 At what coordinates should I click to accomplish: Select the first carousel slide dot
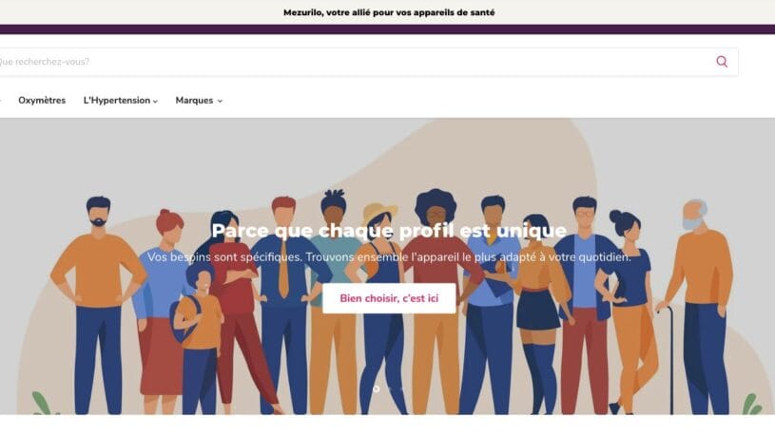(x=377, y=389)
